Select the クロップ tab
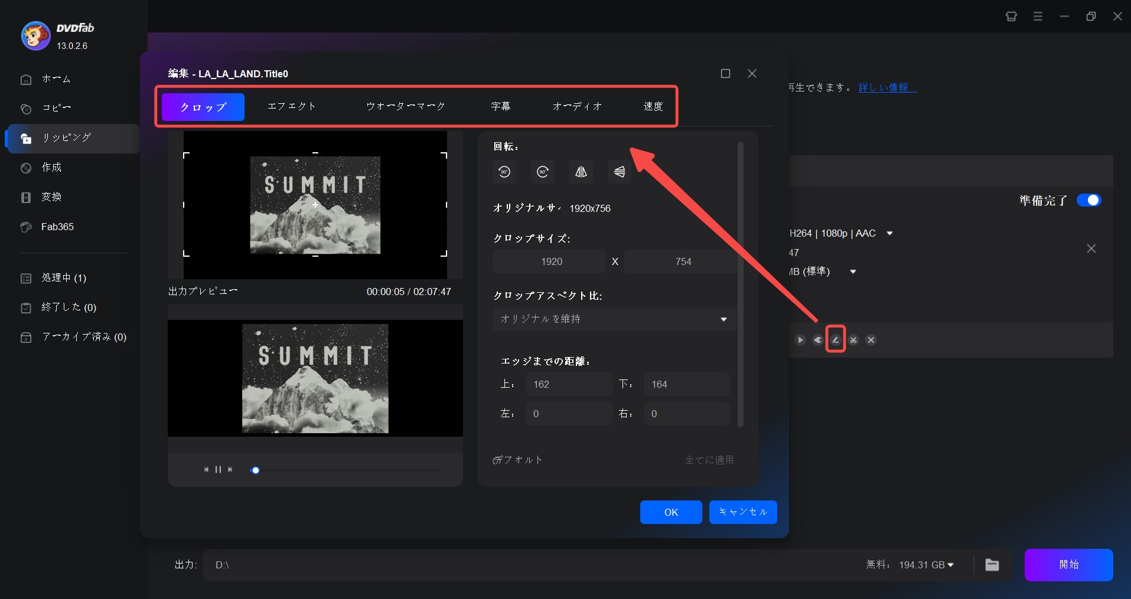This screenshot has height=599, width=1131. pos(203,107)
